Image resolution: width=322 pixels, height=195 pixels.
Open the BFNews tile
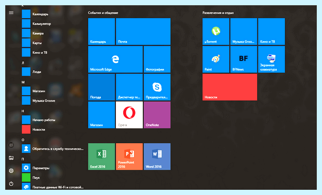click(244, 59)
